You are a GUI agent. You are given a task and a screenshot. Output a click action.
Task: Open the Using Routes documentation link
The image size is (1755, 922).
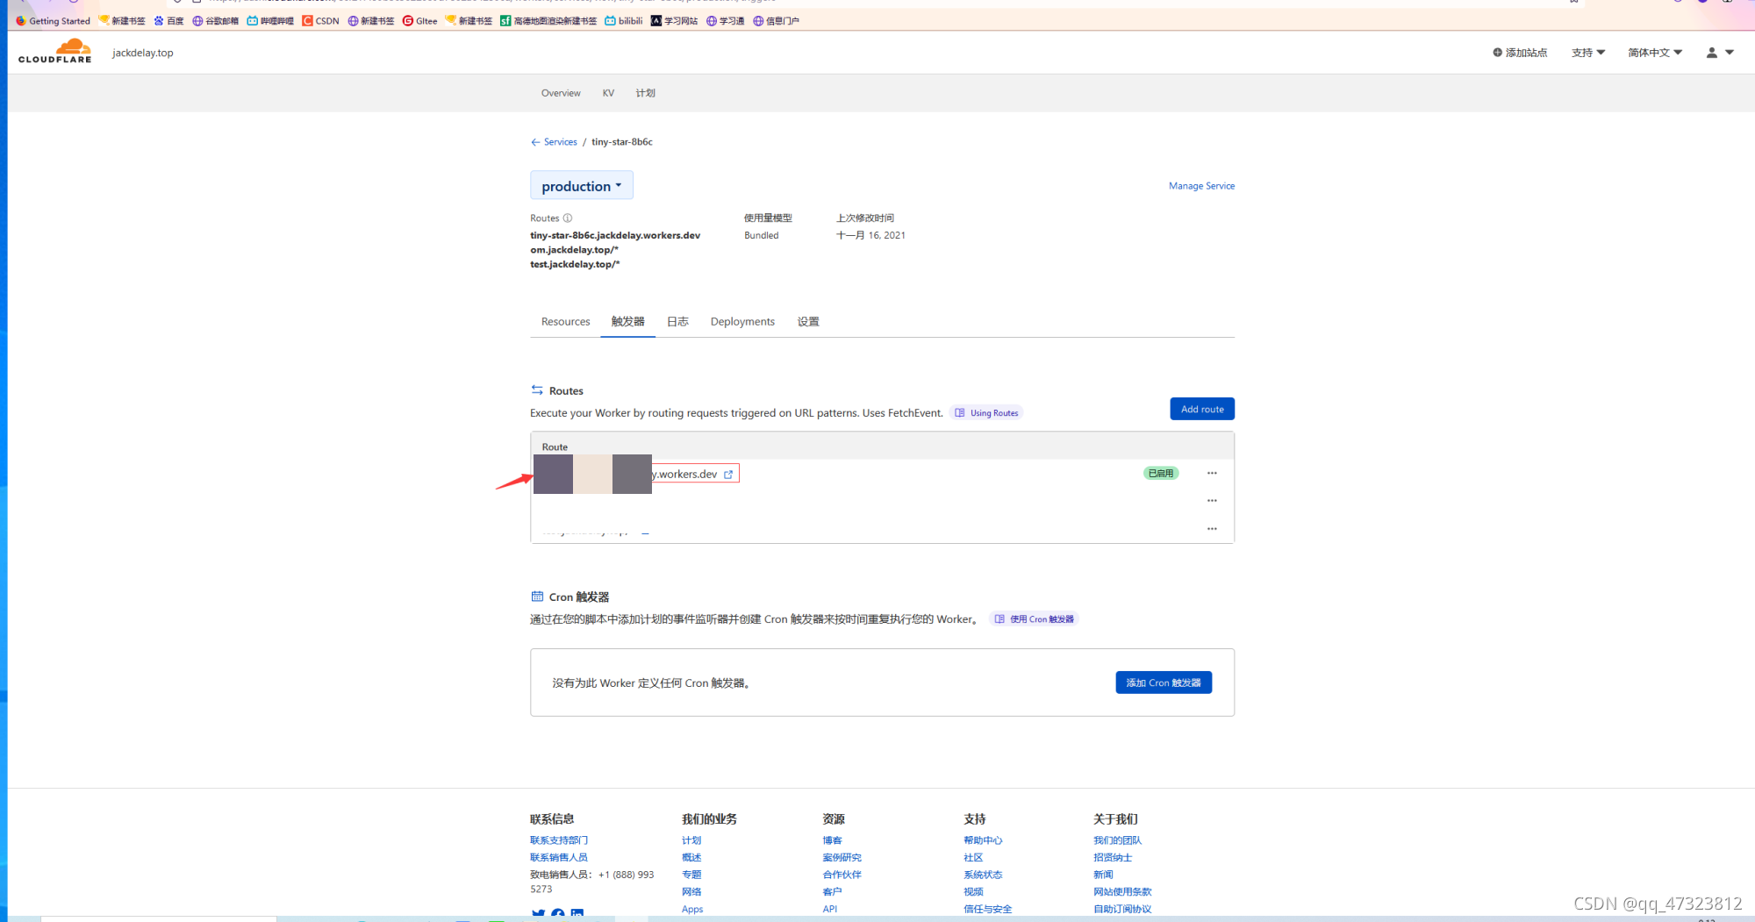coord(986,413)
